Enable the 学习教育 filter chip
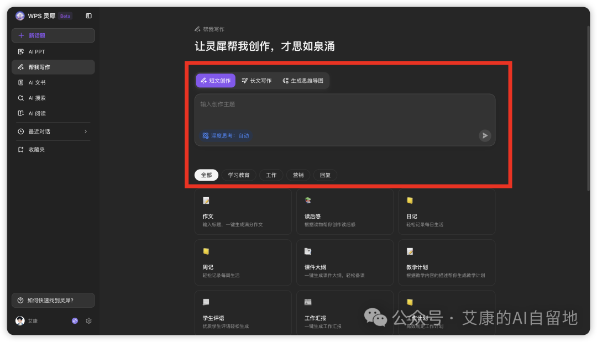 (239, 175)
